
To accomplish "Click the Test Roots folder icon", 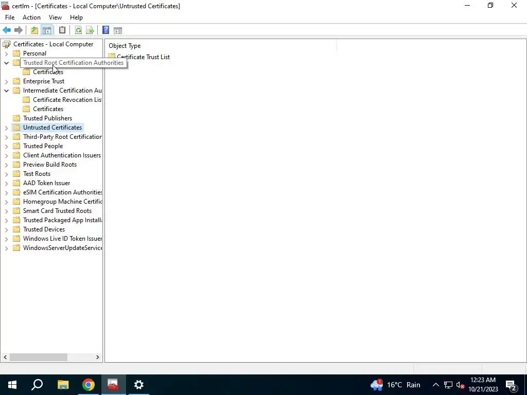I will [x=16, y=174].
